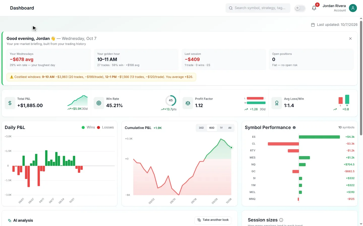Viewport: 363px width, 226px height.
Task: Toggle the light/dark theme switch
Action: click(300, 8)
